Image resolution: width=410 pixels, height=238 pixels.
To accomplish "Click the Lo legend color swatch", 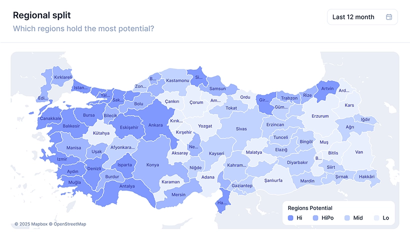I will (376, 218).
